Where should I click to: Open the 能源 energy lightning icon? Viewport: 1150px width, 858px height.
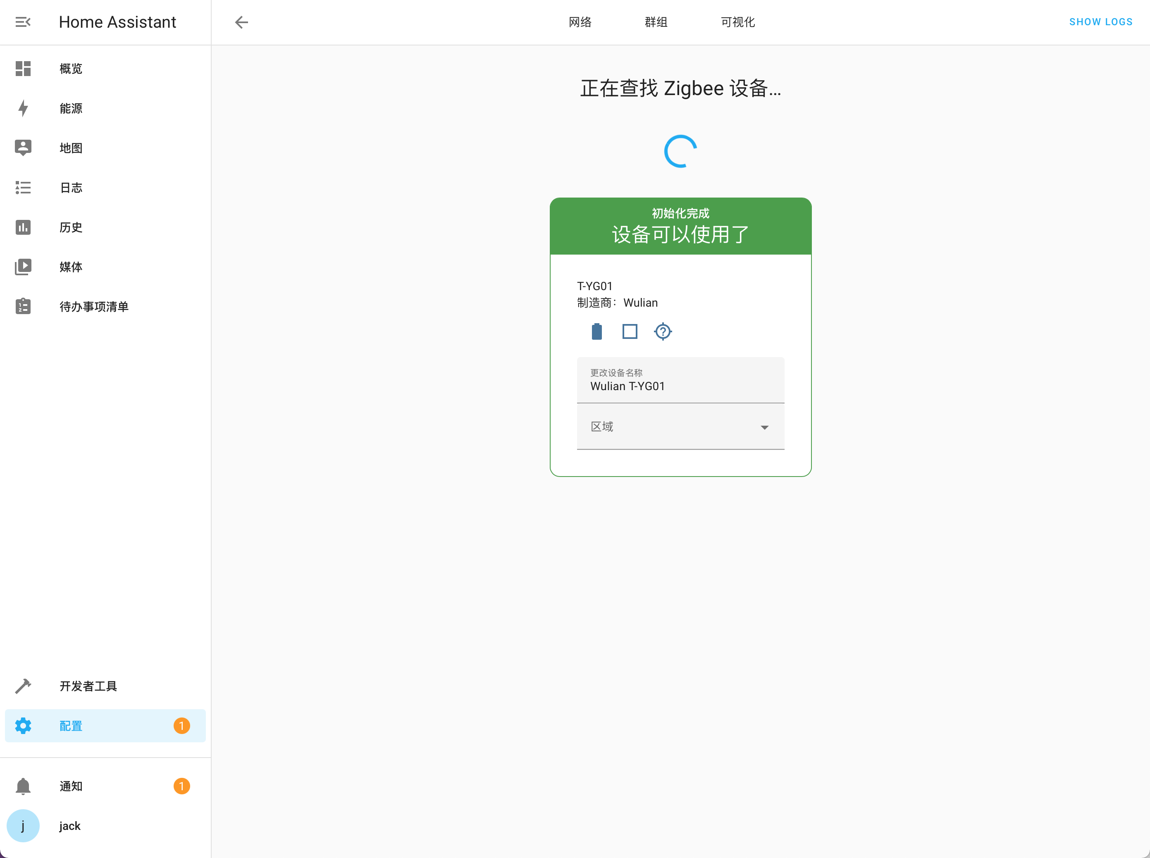click(23, 108)
